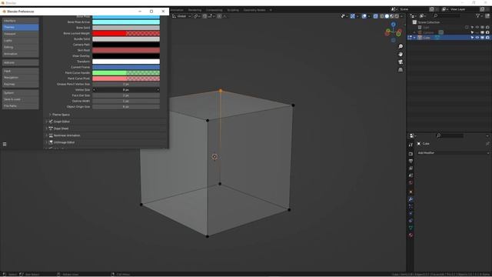This screenshot has width=492, height=277.
Task: Click the blue Current Frame color swatch
Action: coord(126,67)
